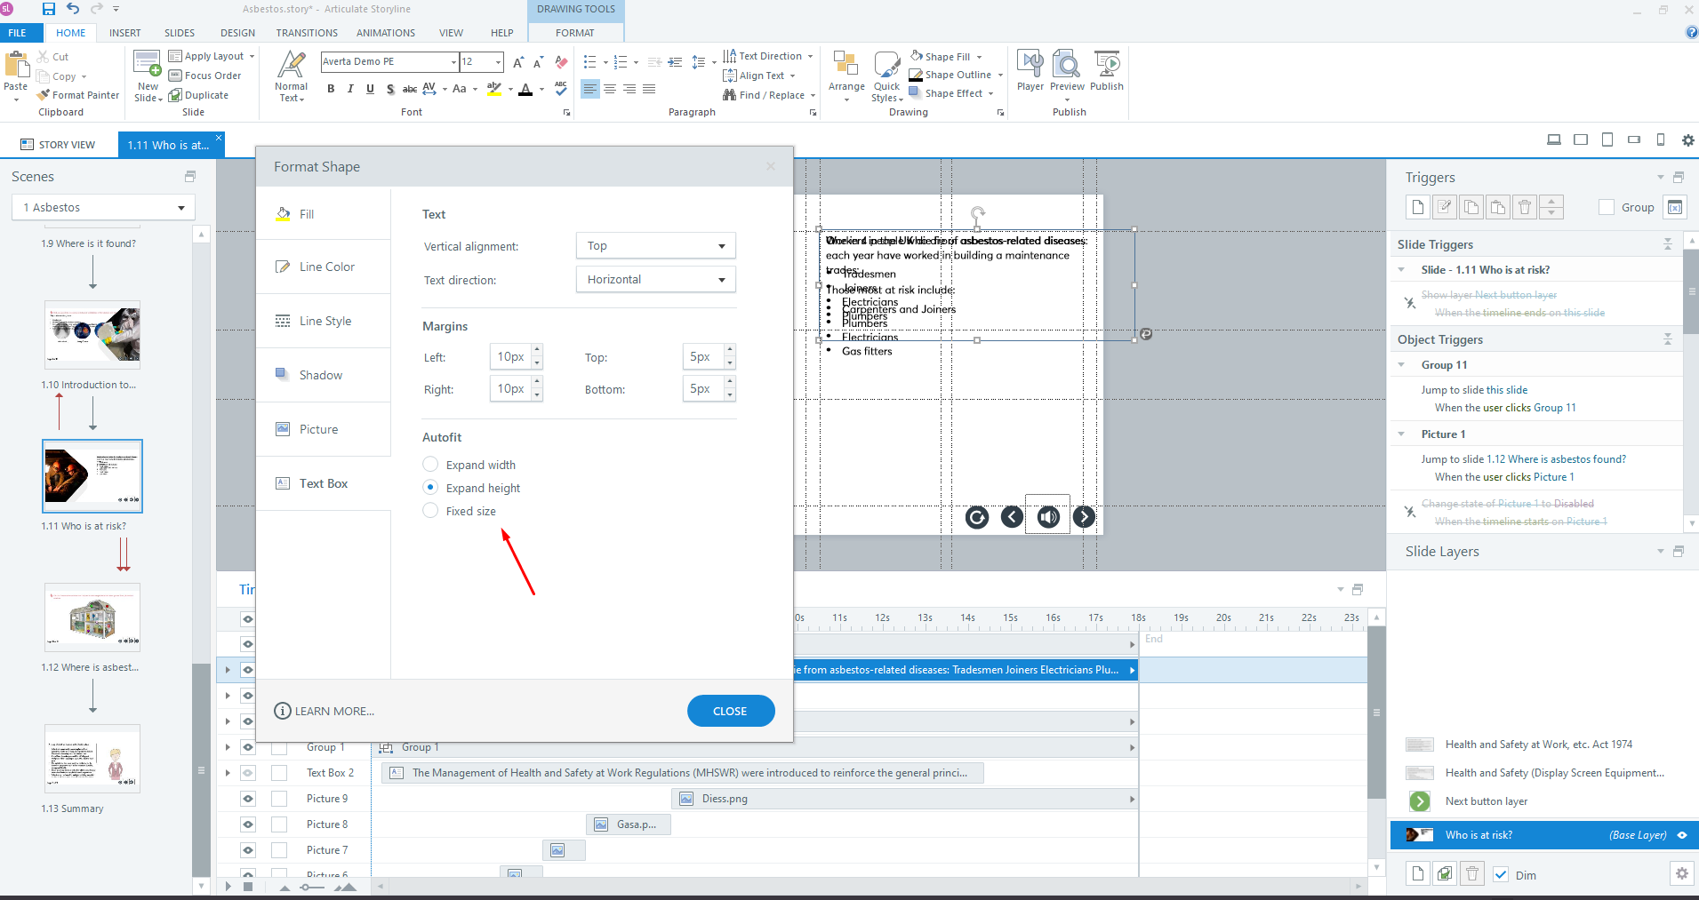Click the text highlight color button

494,89
